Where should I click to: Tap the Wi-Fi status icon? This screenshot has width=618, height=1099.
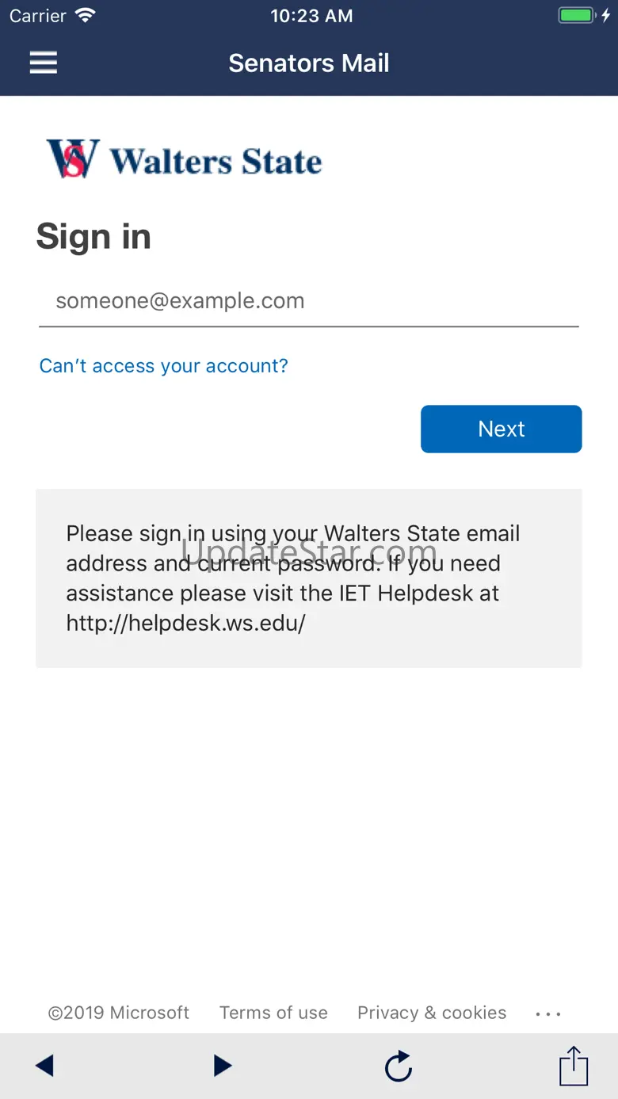[85, 16]
